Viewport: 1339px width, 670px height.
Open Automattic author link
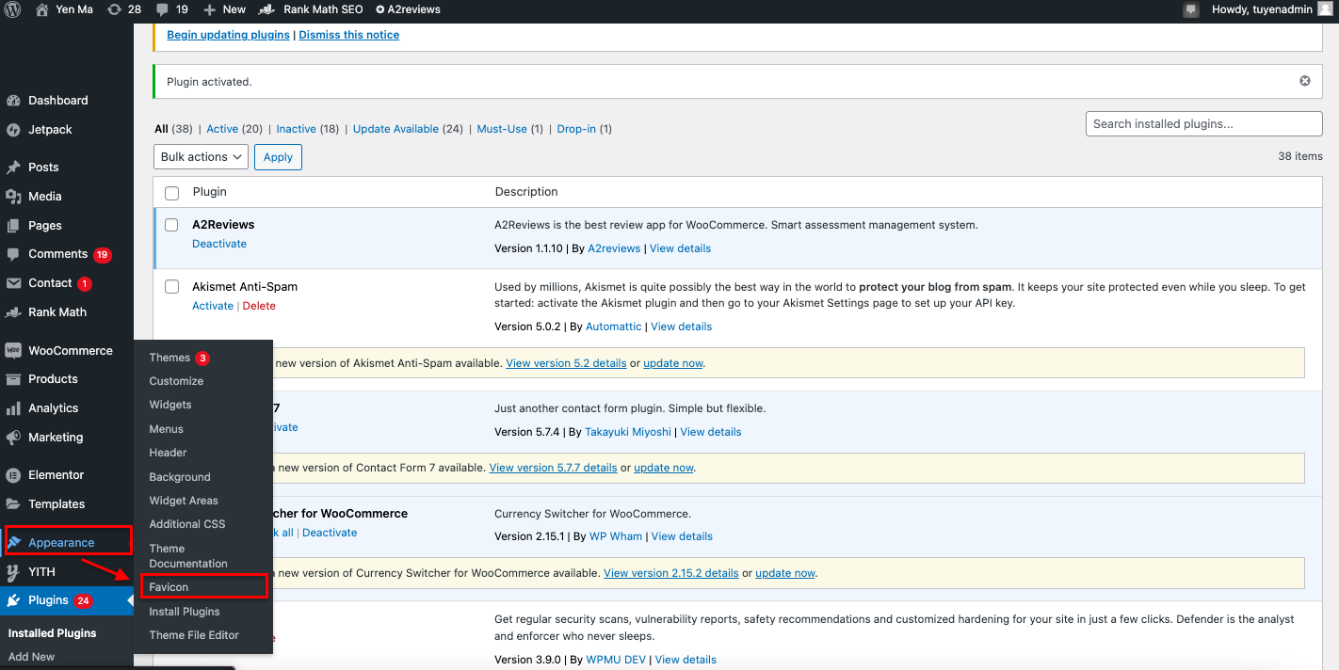tap(614, 327)
